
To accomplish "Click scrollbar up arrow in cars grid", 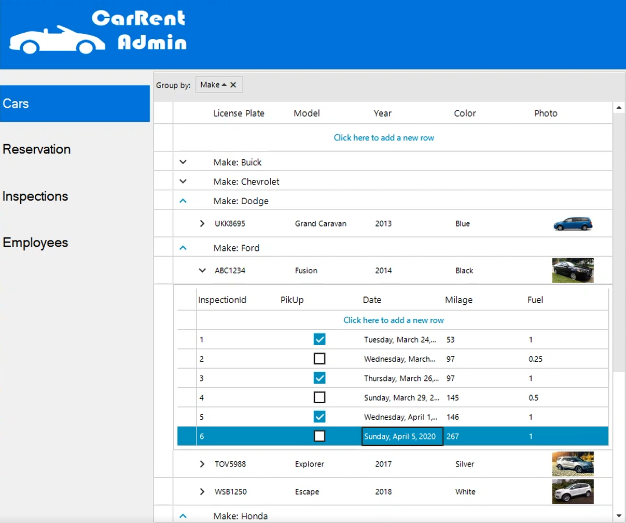I will pos(619,108).
